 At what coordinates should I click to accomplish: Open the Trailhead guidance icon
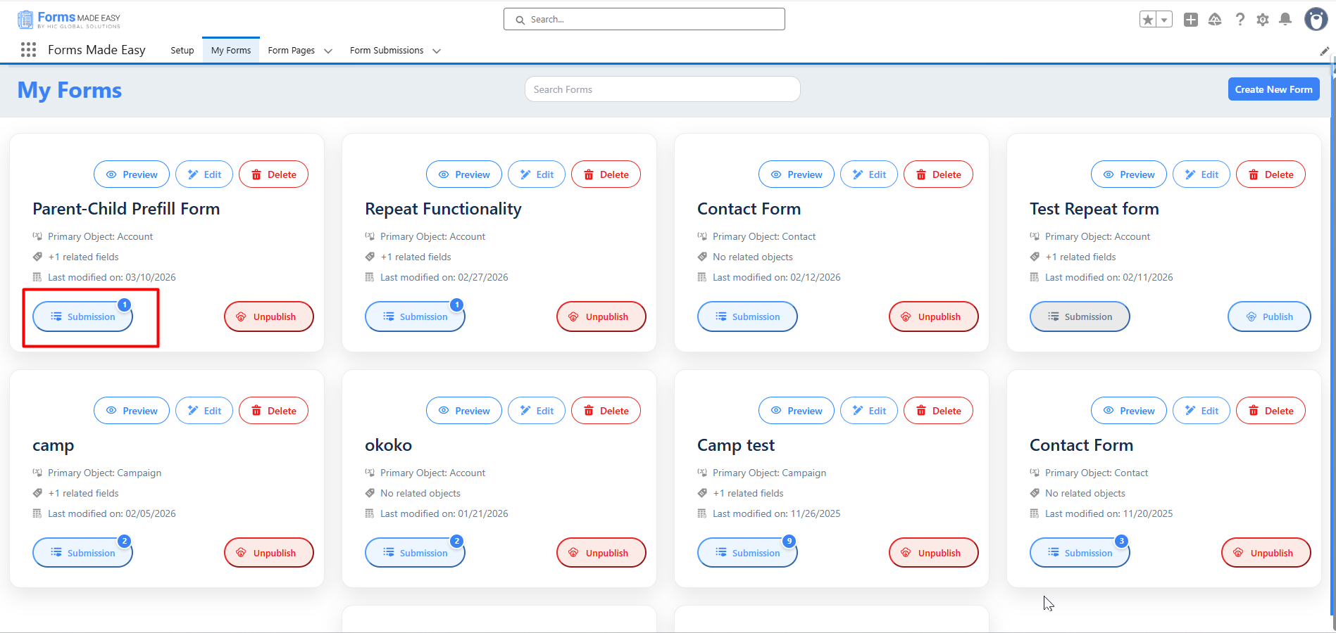[x=1215, y=20]
